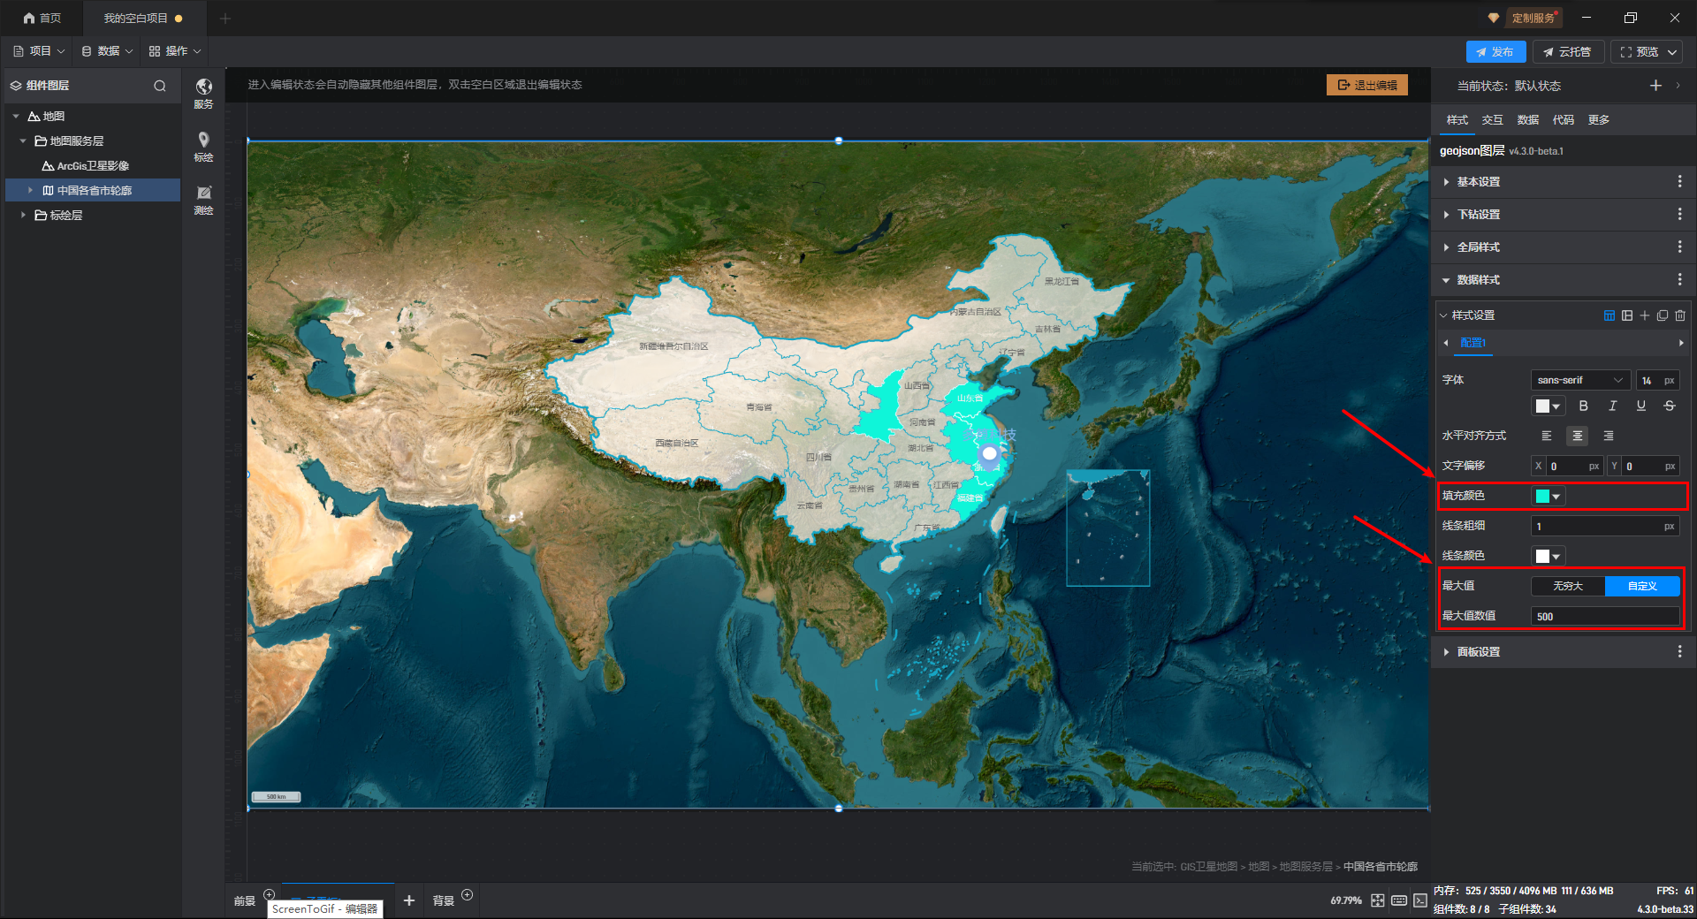Viewport: 1697px width, 919px height.
Task: Align text horizontally to the left
Action: coord(1547,436)
